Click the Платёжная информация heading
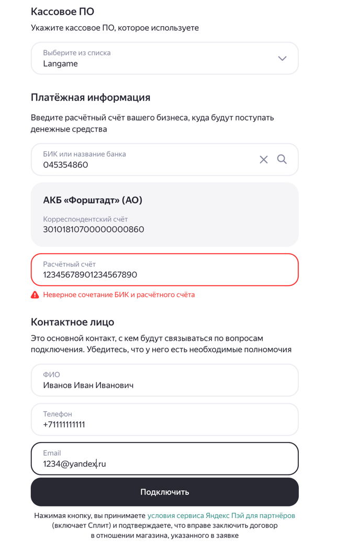The image size is (337, 550). click(x=91, y=98)
